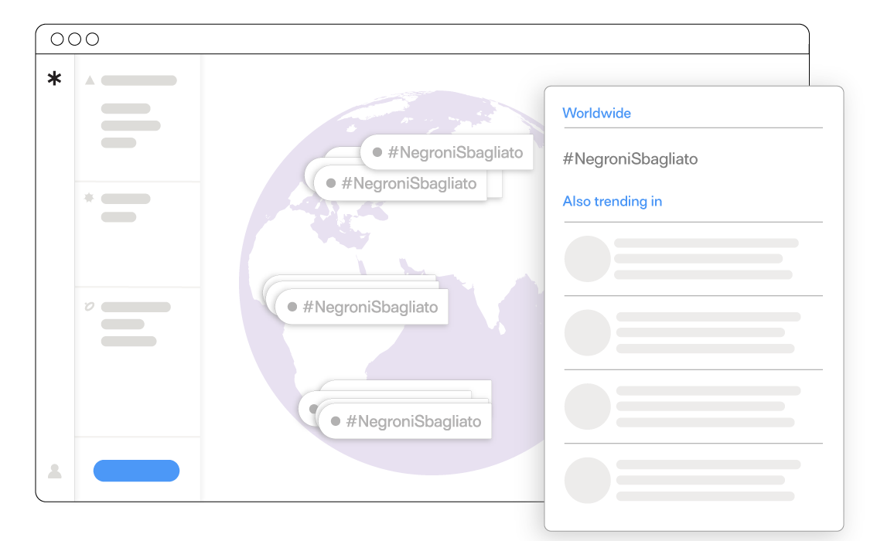Click the dot on the Africa #NegroniSbagliato tag
Image resolution: width=877 pixels, height=541 pixels.
point(292,307)
